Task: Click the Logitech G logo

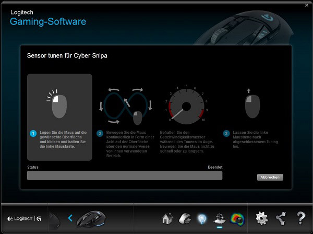Action: coord(24,219)
